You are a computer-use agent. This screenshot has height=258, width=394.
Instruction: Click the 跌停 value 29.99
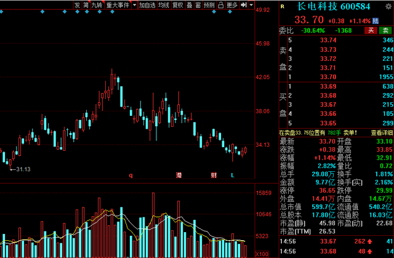[384, 190]
